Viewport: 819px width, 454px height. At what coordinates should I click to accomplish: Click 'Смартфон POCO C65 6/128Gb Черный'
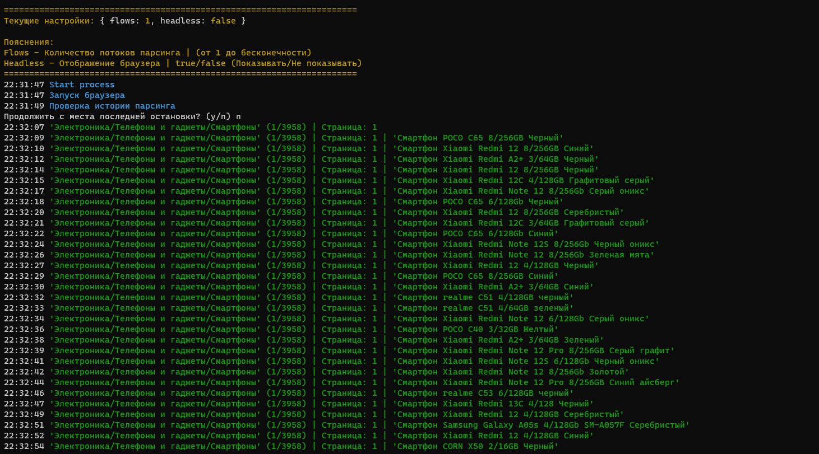point(478,202)
